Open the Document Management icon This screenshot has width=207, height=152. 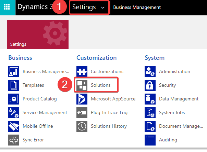(150, 126)
